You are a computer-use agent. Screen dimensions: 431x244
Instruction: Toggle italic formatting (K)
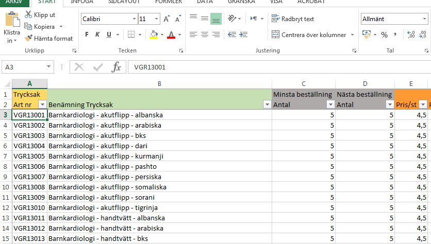coord(97,34)
